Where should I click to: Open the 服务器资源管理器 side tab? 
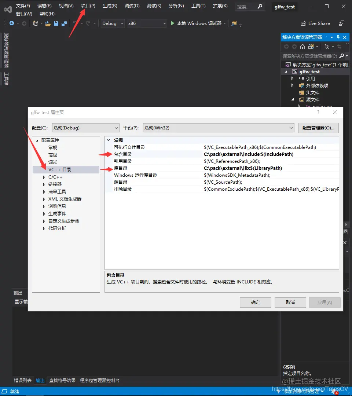7,50
